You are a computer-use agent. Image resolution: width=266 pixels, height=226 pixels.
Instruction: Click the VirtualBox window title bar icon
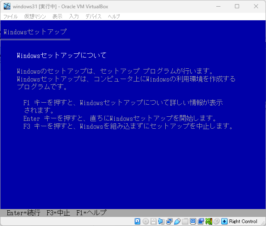(x=7, y=6)
